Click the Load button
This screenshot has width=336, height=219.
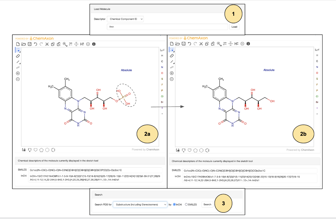tap(234, 27)
